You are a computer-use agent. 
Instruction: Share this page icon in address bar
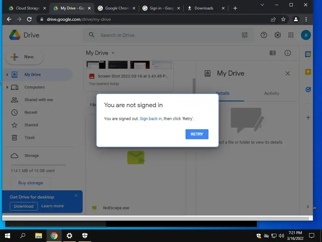coord(273,19)
